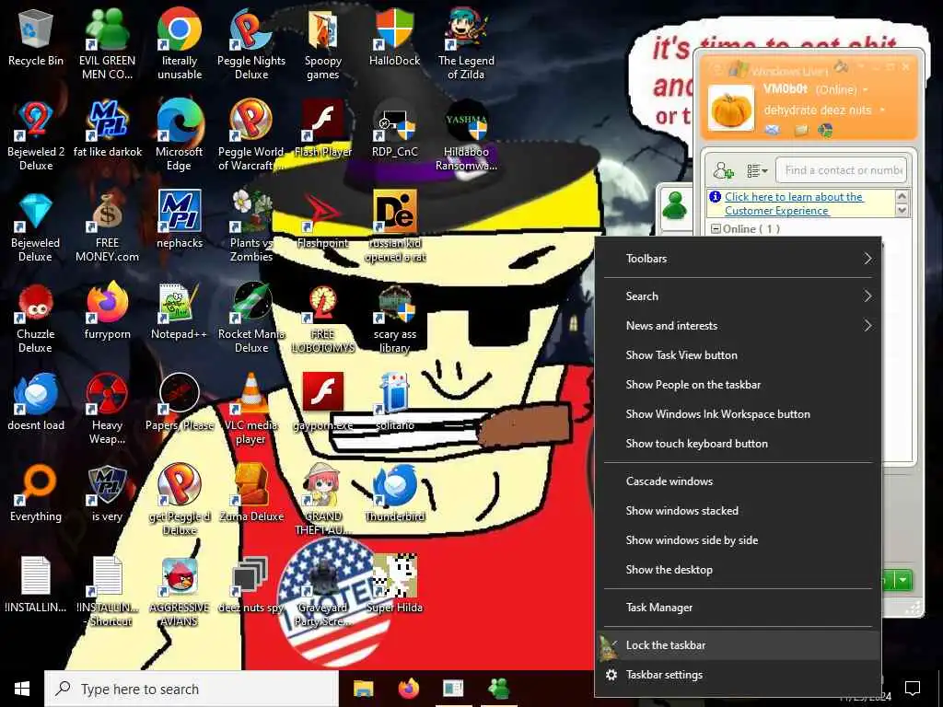Toggle Show Task View button
Viewport: 943px width, 707px height.
(x=738, y=355)
